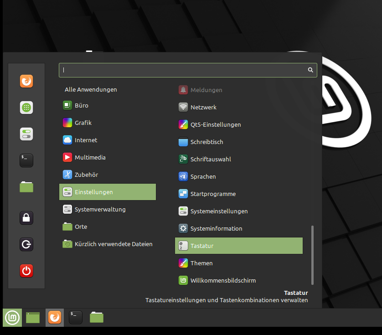The width and height of the screenshot is (382, 335).
Task: Lock the screen with the padlock icon
Action: 26,218
